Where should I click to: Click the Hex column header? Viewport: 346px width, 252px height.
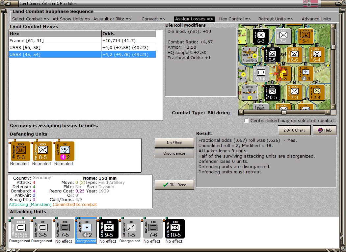(55, 34)
